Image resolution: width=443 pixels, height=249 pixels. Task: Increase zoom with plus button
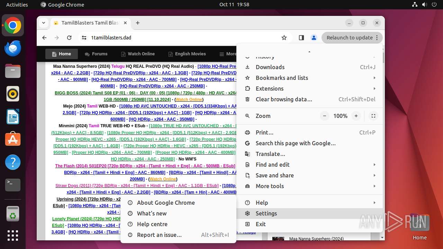pos(356,116)
